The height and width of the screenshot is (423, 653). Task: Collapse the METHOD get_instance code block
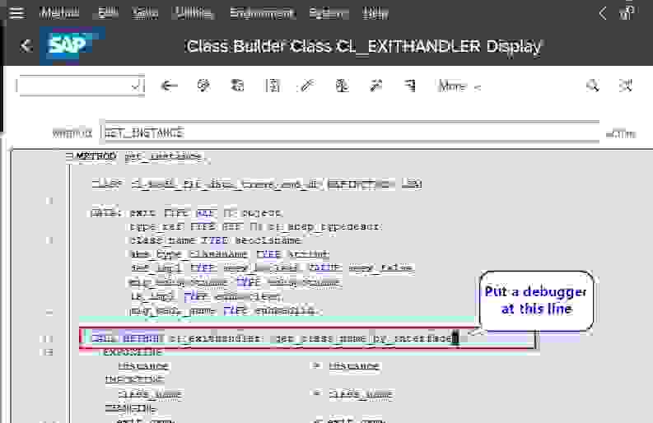[68, 156]
